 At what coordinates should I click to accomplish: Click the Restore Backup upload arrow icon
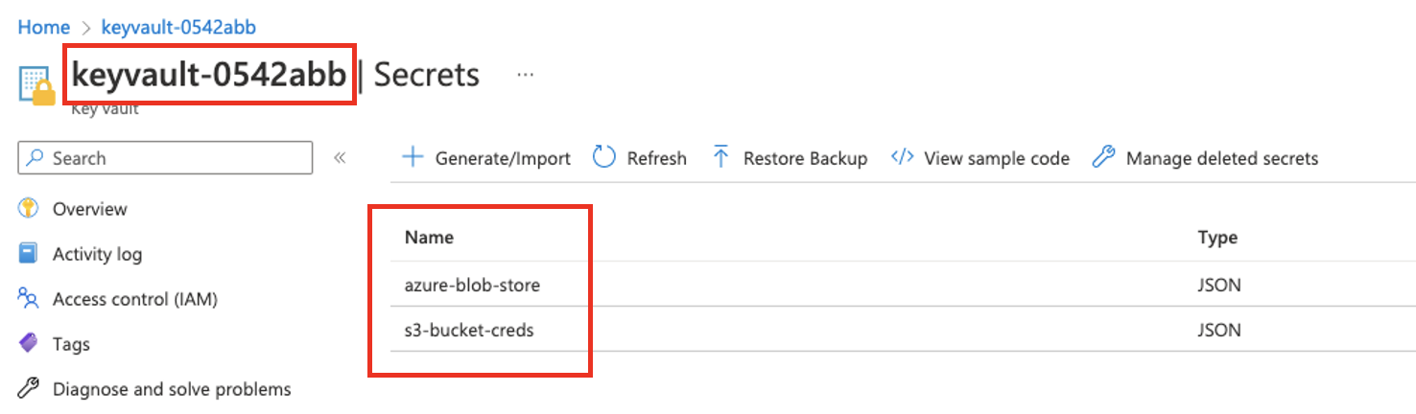pos(721,158)
